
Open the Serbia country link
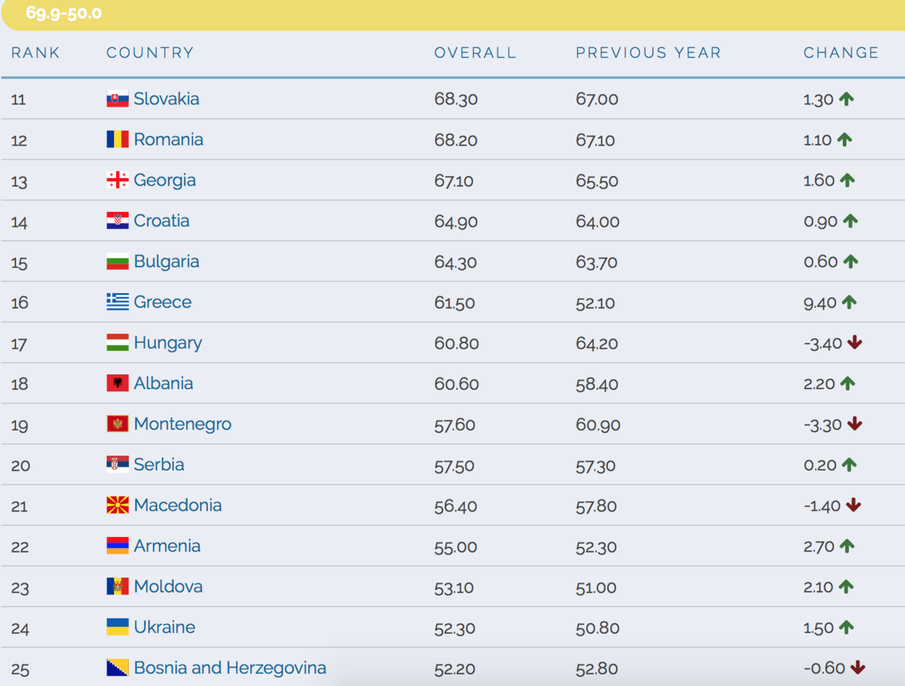click(158, 464)
